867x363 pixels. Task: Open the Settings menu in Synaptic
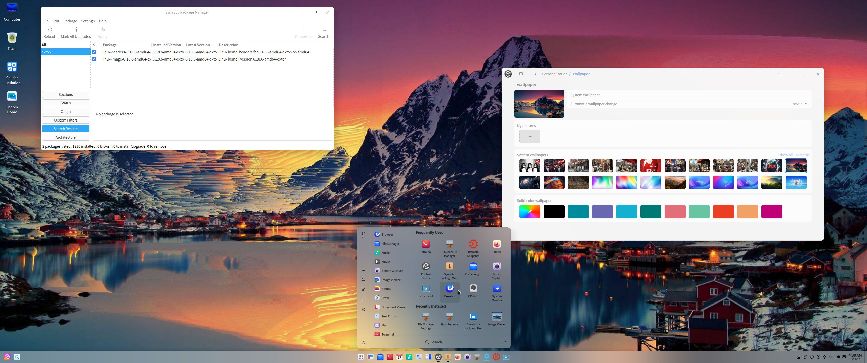coord(87,21)
